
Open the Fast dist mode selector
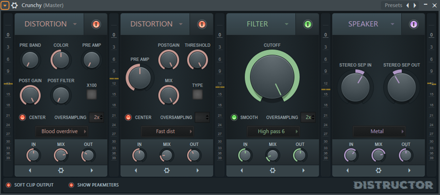pos(168,131)
